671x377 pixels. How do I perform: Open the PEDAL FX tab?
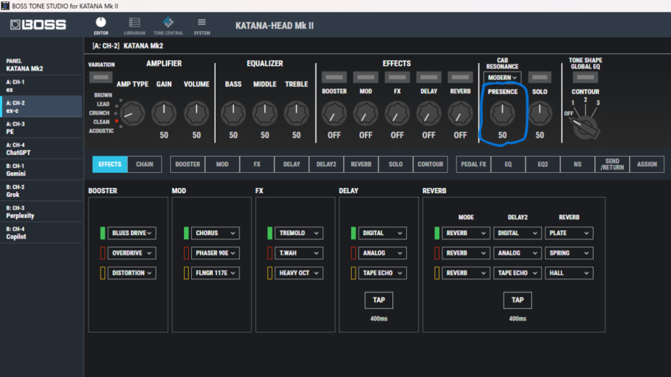[x=474, y=164]
